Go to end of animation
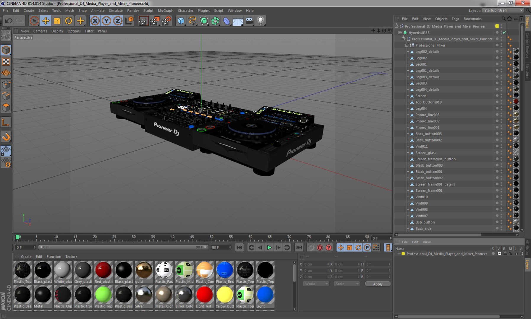This screenshot has width=531, height=319. point(299,248)
